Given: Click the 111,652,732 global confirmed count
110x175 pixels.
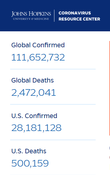Looking at the screenshot, I should (38, 57).
